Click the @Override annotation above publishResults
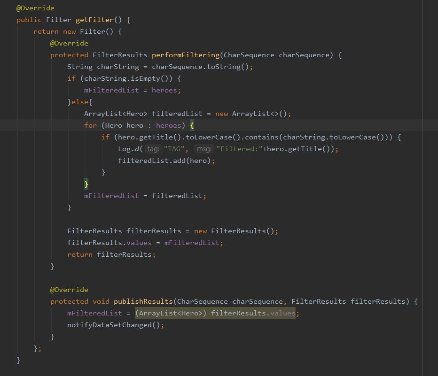The width and height of the screenshot is (438, 376). (69, 290)
